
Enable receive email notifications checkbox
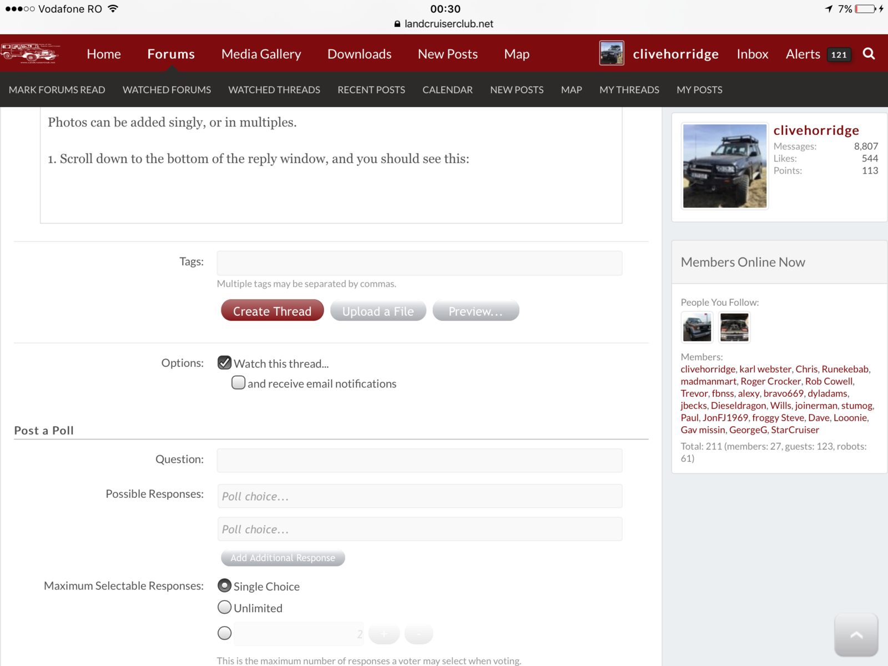point(238,383)
